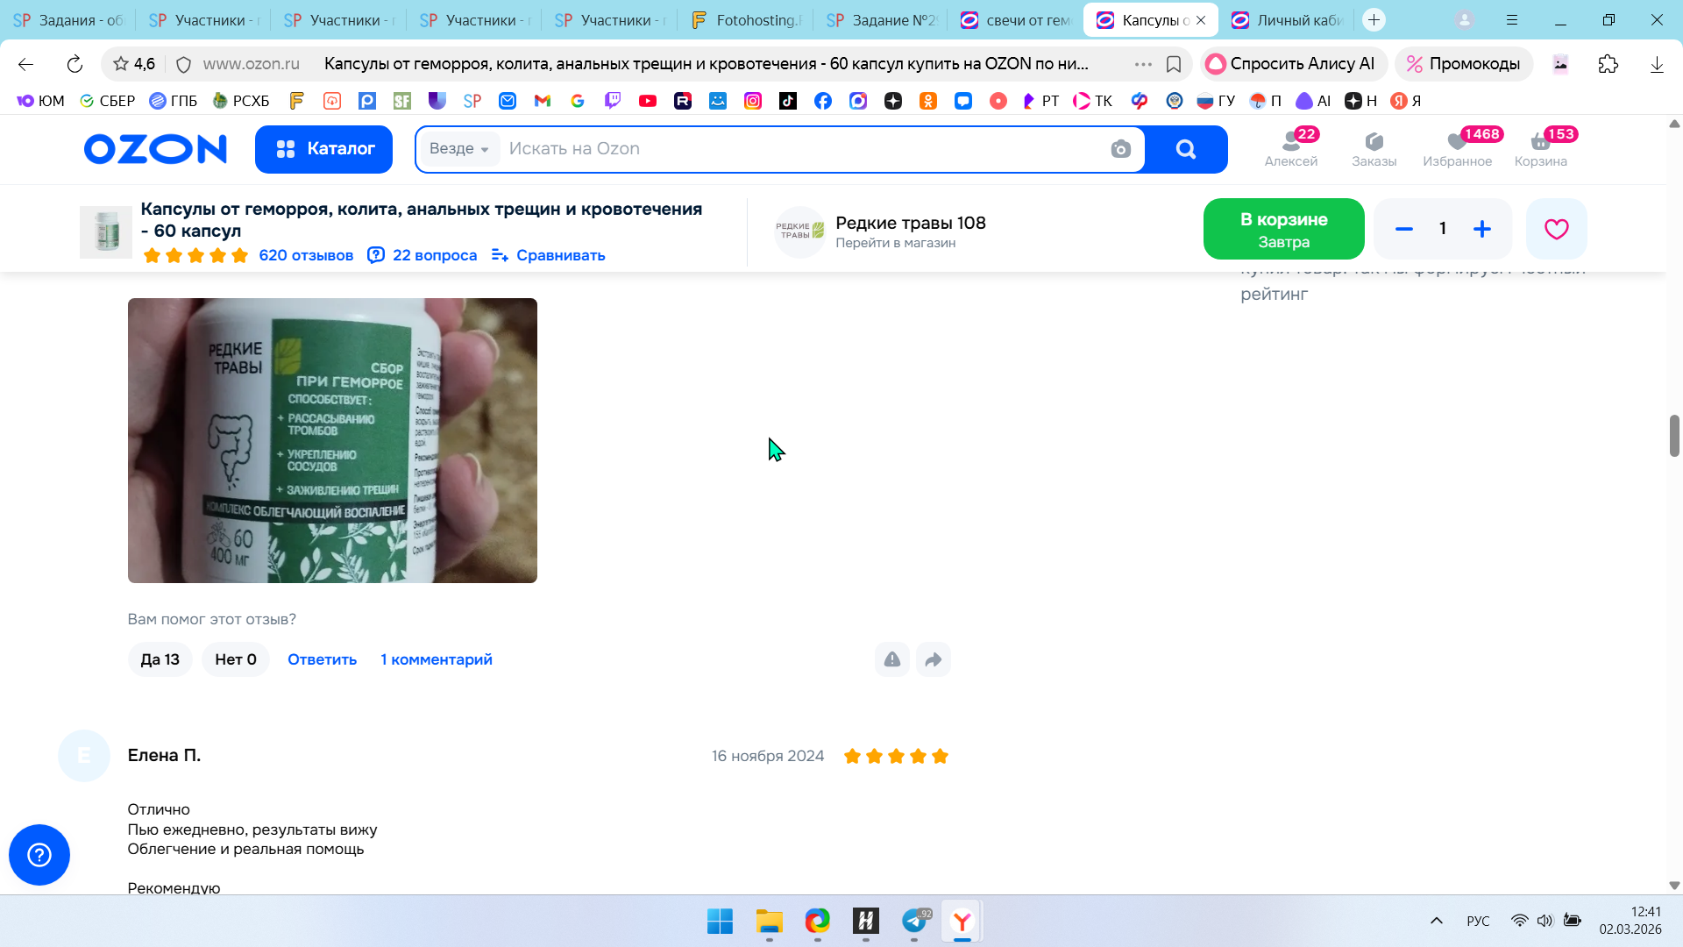Image resolution: width=1683 pixels, height=947 pixels.
Task: Open the Каталог menu
Action: pyautogui.click(x=323, y=149)
